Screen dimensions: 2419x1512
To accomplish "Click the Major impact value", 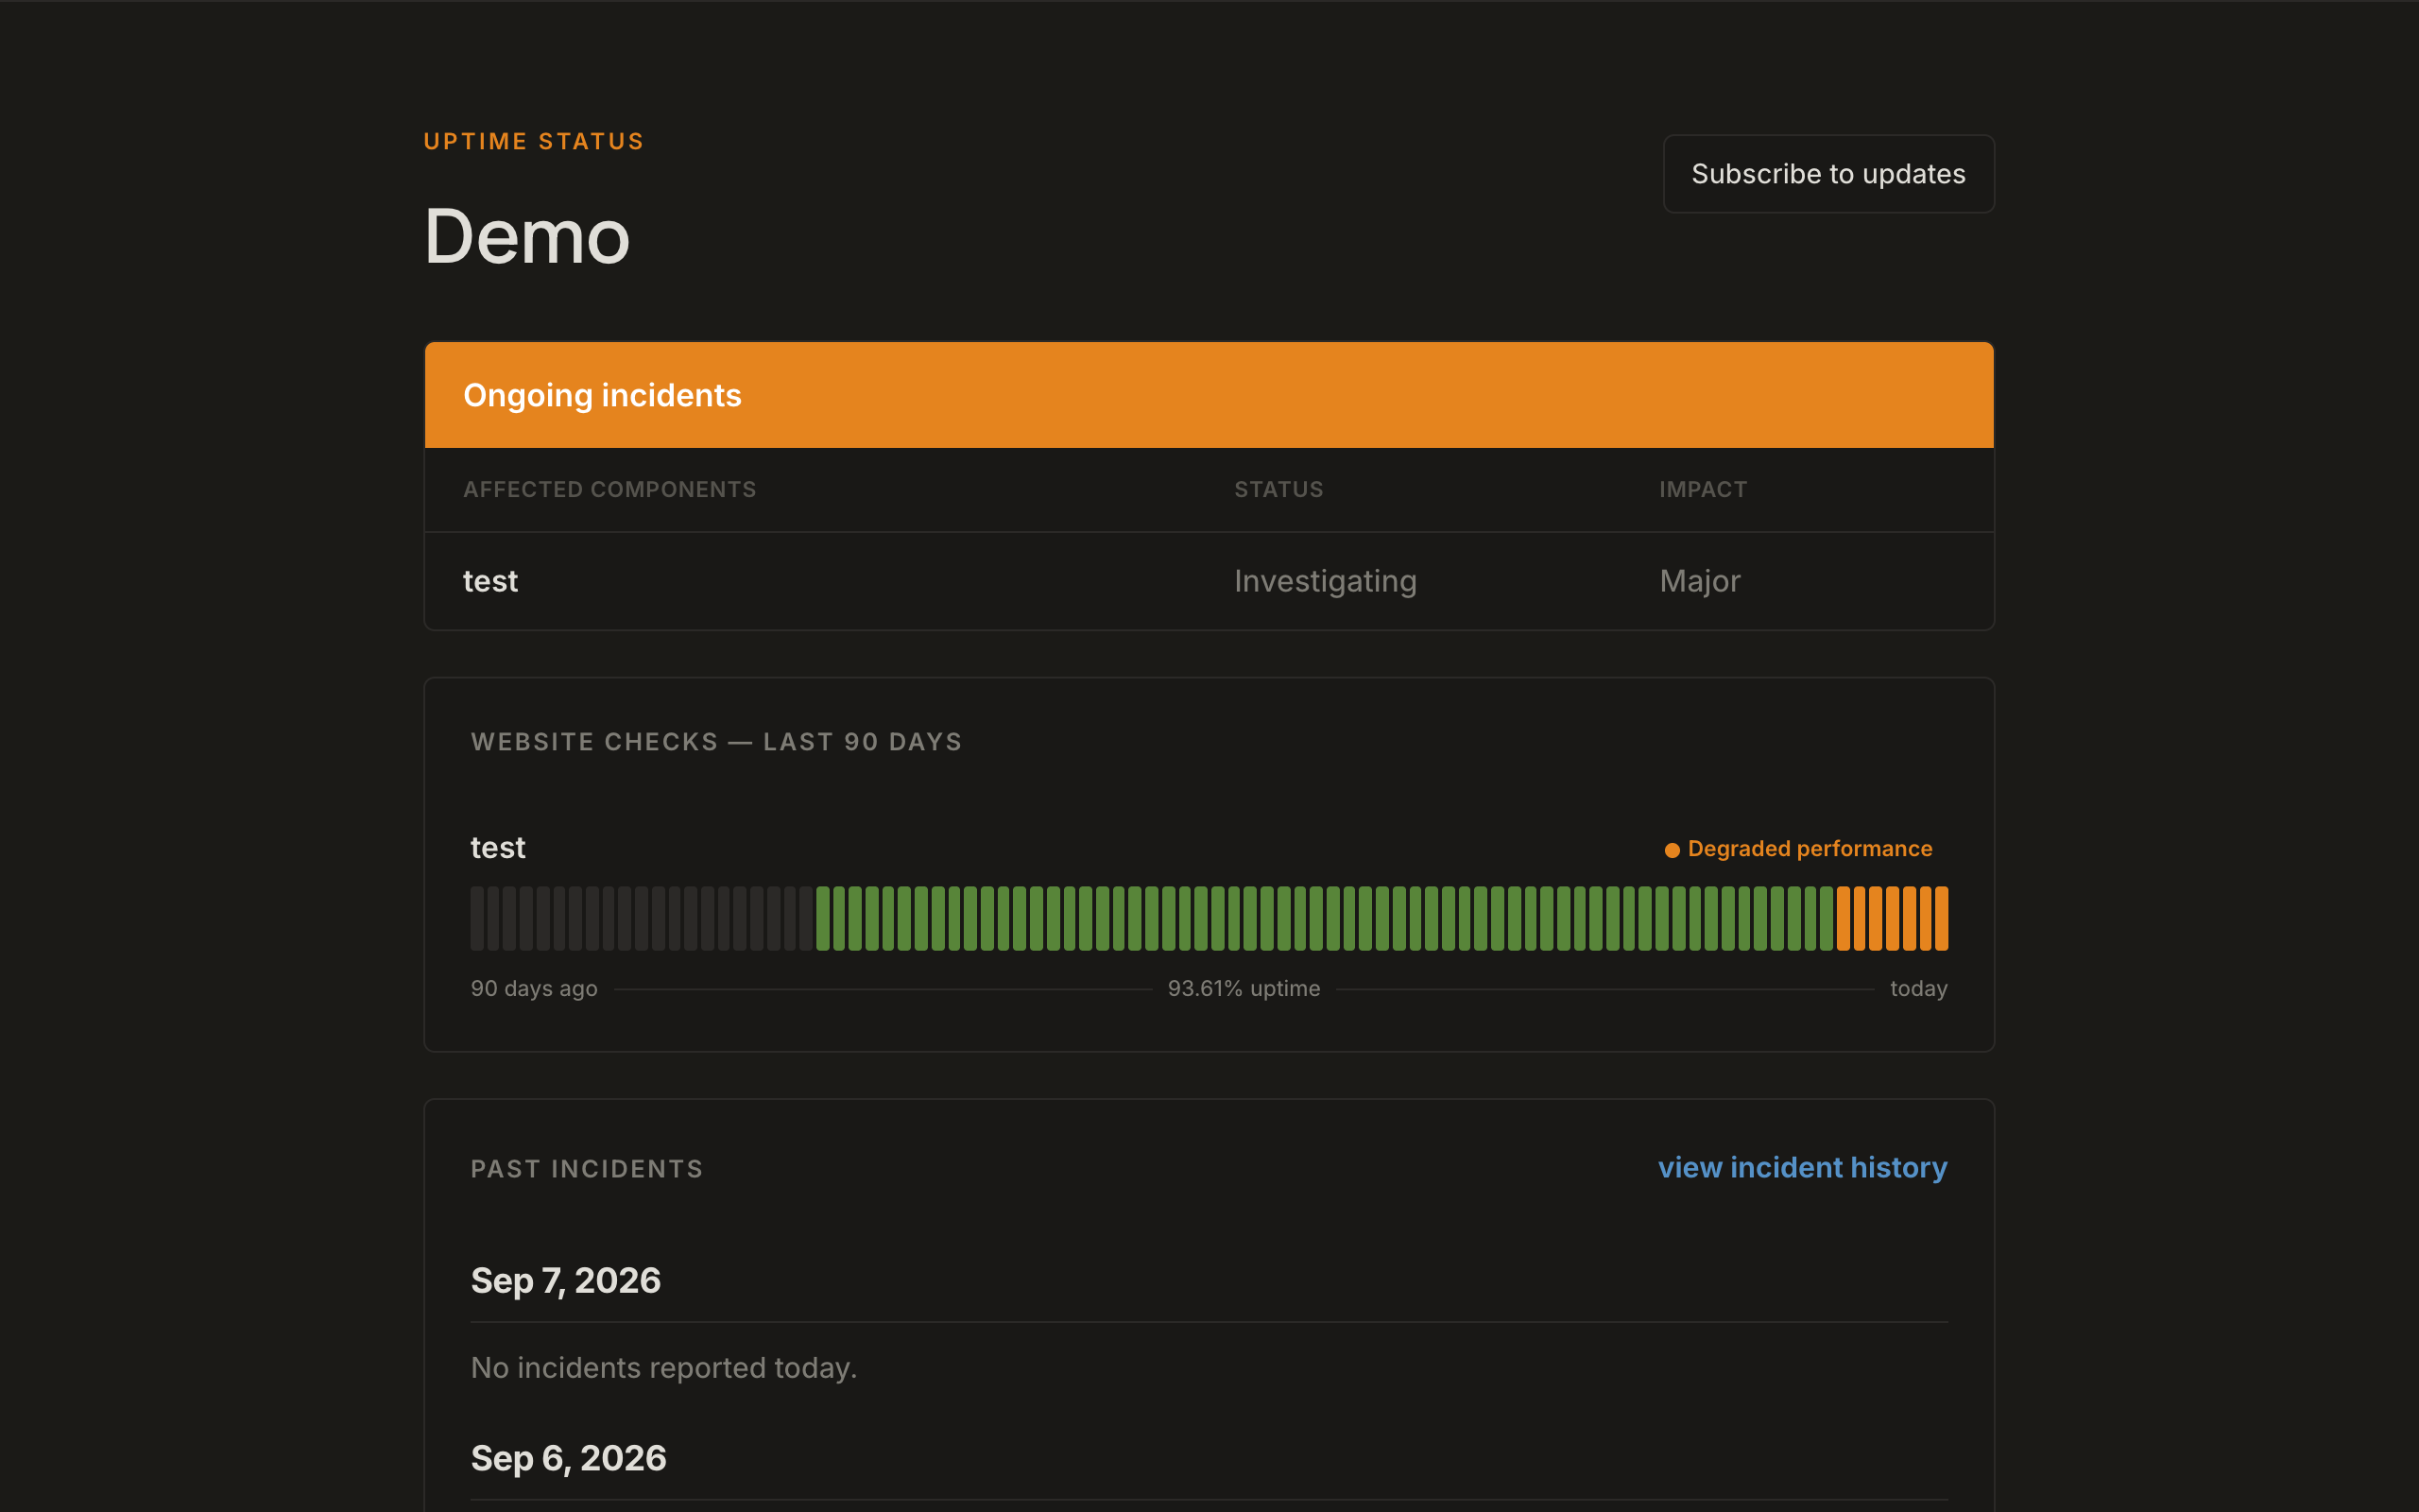I will point(1699,581).
